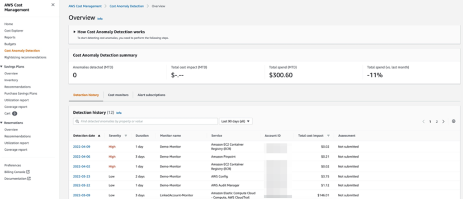This screenshot has width=463, height=199.
Task: Open anomaly dated 2022-03-09
Action: (81, 195)
